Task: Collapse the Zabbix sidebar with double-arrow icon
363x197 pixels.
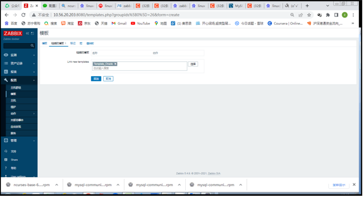Action: coord(27,33)
